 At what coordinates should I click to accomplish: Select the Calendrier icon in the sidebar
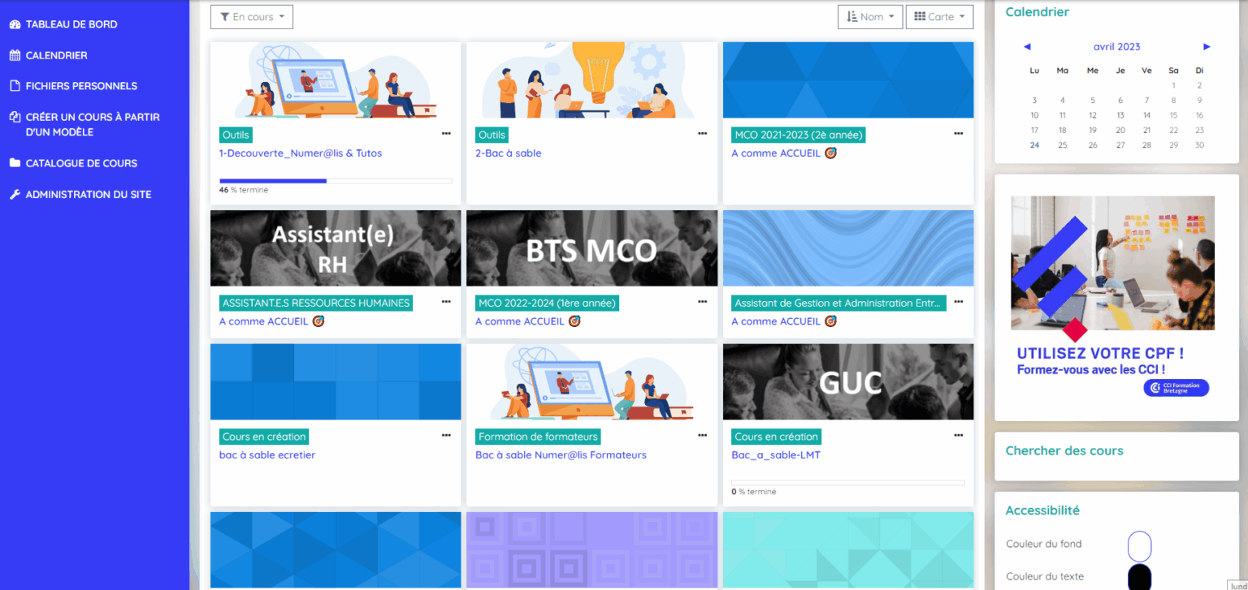pos(14,54)
